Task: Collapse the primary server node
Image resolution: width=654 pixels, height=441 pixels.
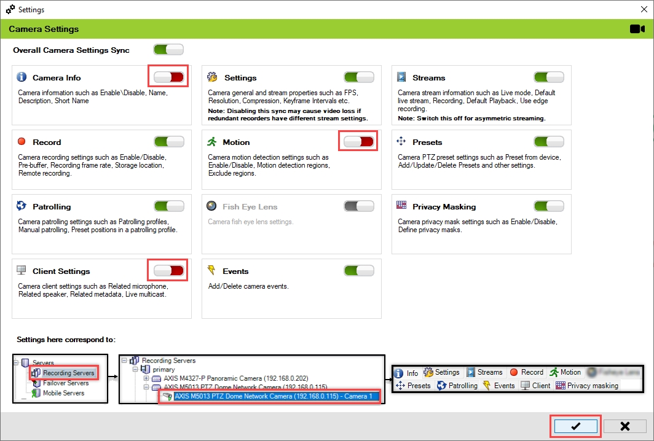Action: 136,369
